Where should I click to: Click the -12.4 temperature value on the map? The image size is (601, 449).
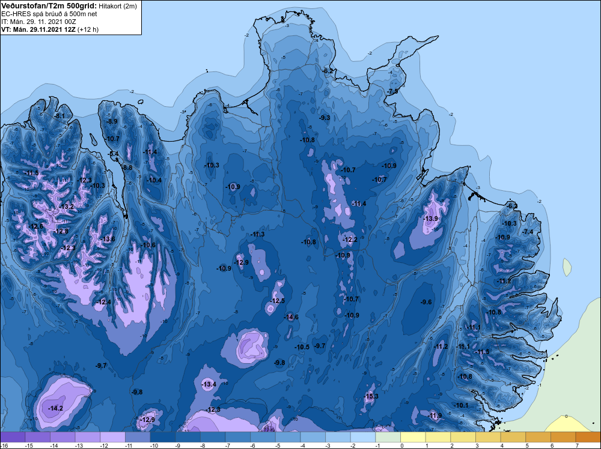tap(104, 303)
